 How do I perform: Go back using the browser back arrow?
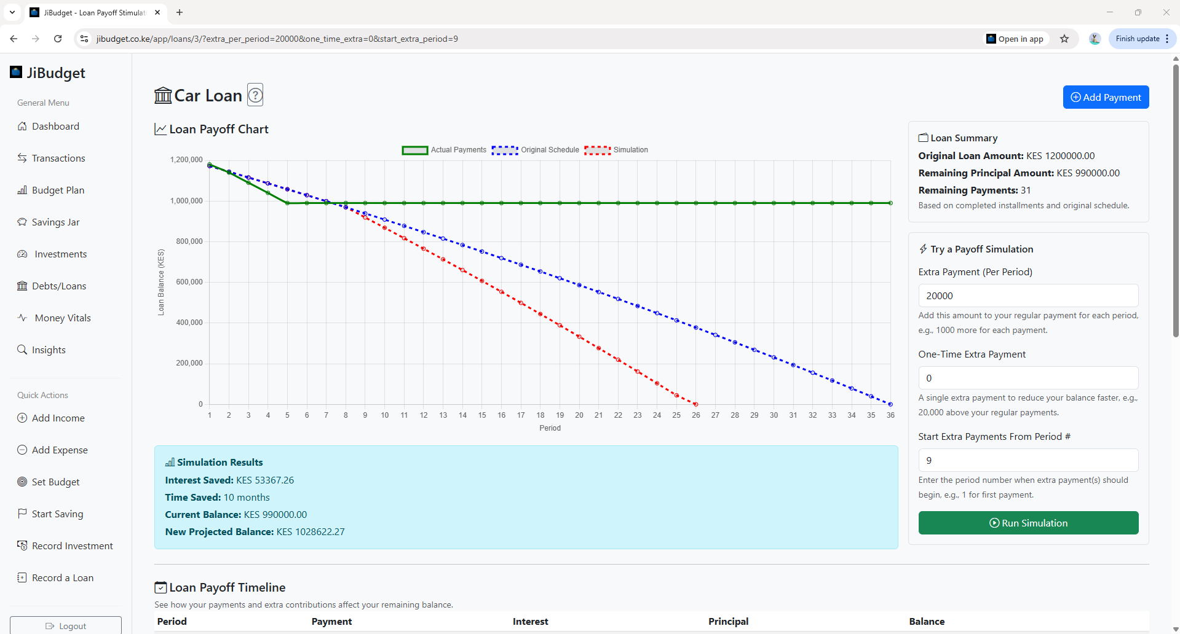pos(14,39)
